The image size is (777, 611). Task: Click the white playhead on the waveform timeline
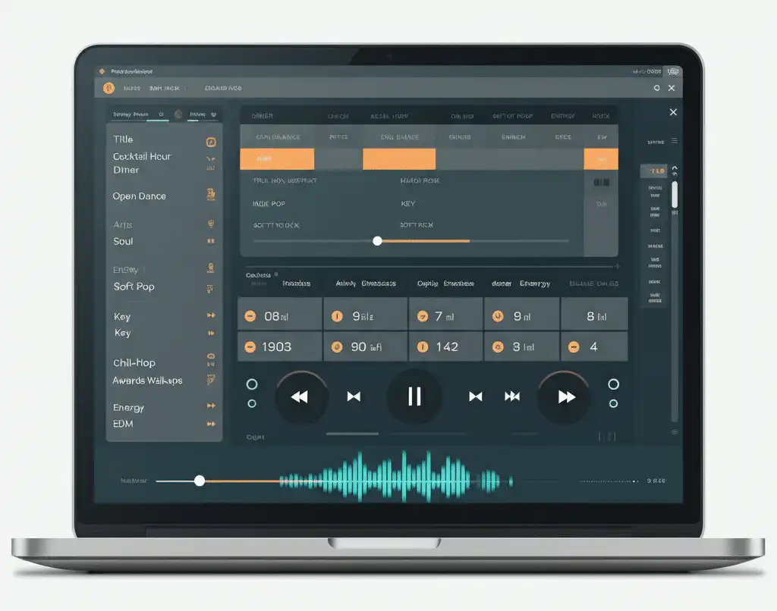[x=200, y=480]
